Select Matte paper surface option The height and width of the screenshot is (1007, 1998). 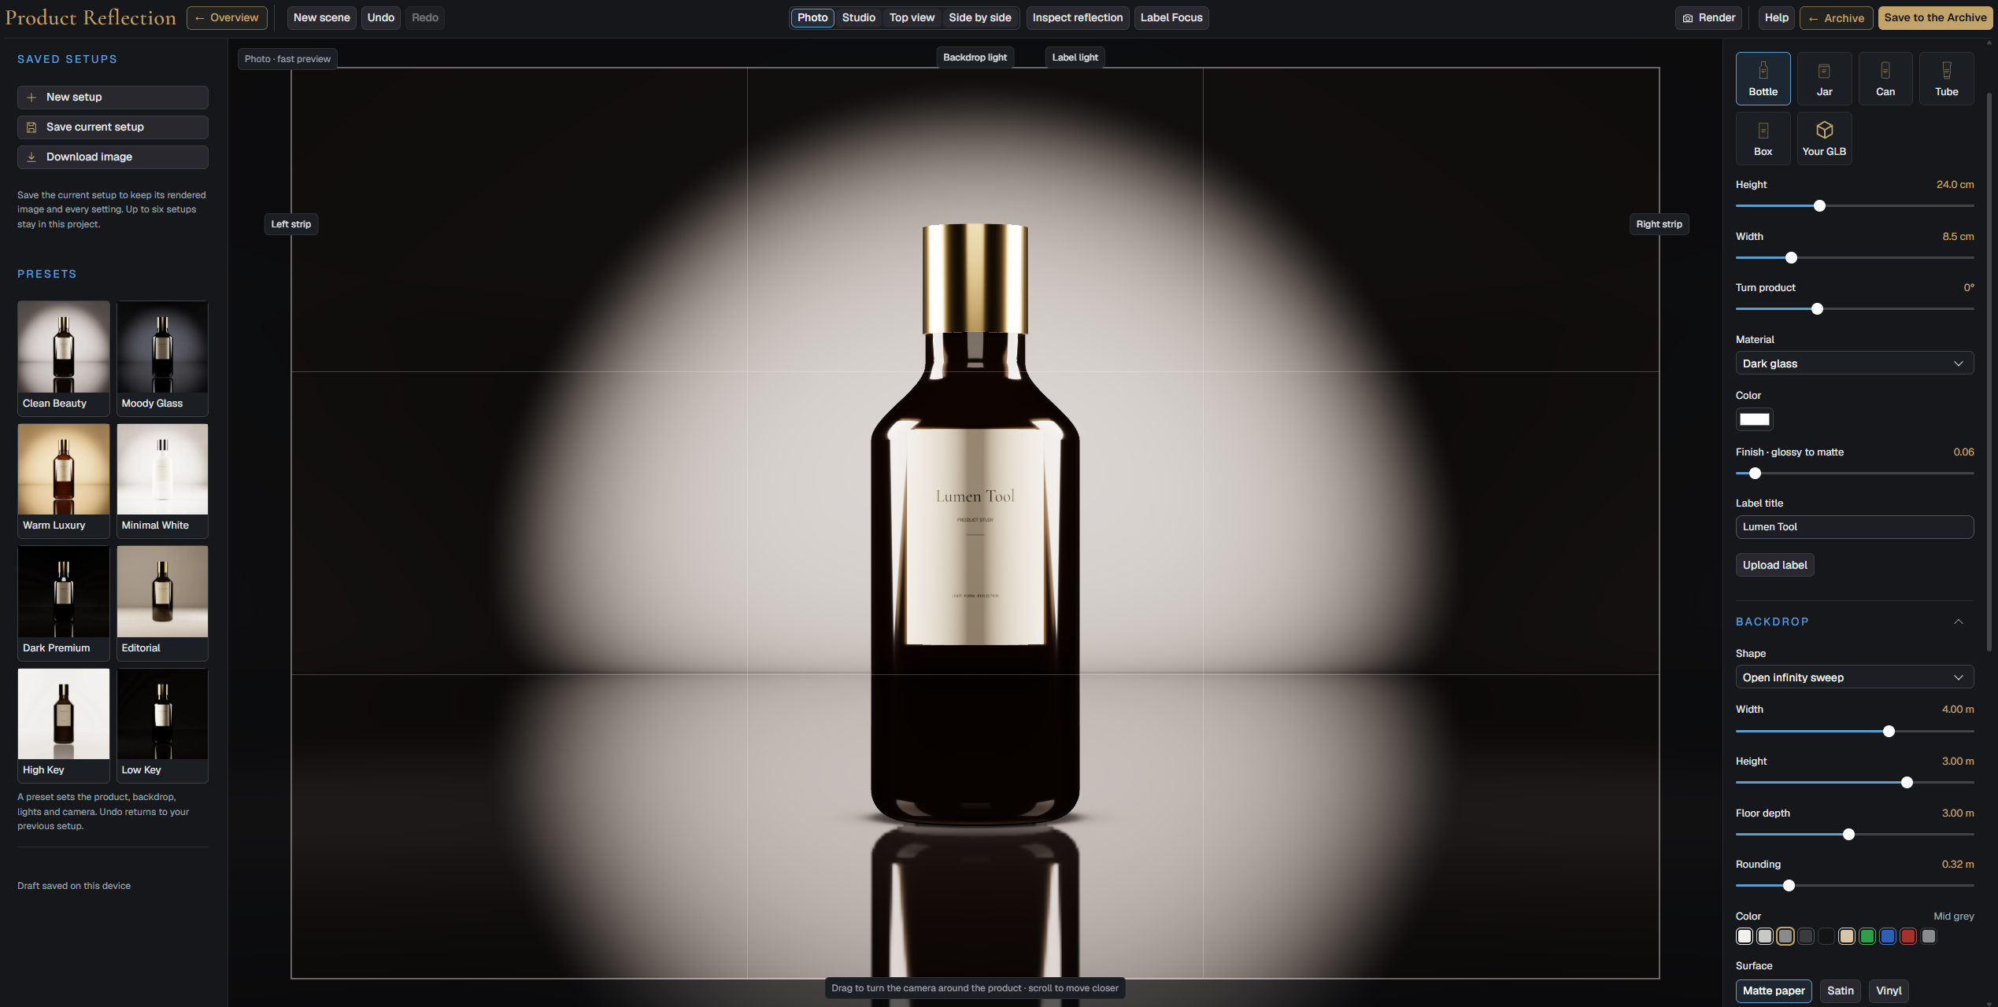(x=1774, y=991)
